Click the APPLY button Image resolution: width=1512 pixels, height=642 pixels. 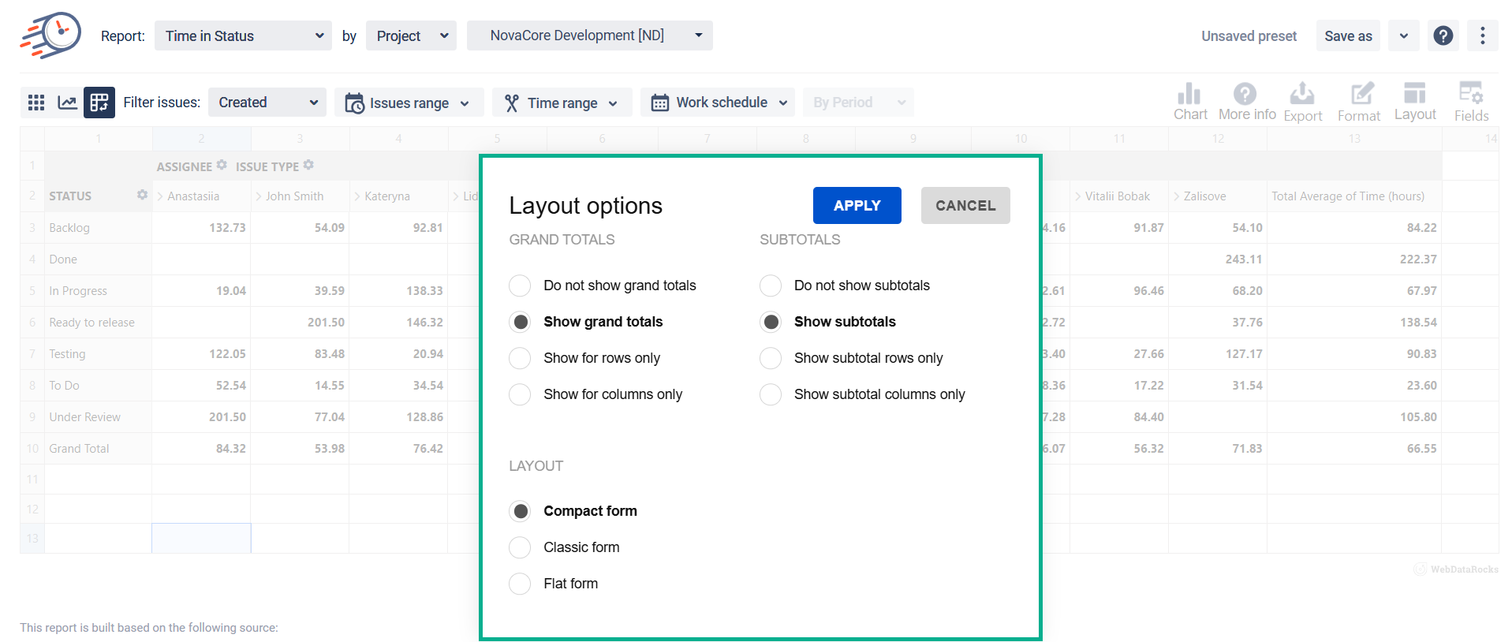[857, 206]
